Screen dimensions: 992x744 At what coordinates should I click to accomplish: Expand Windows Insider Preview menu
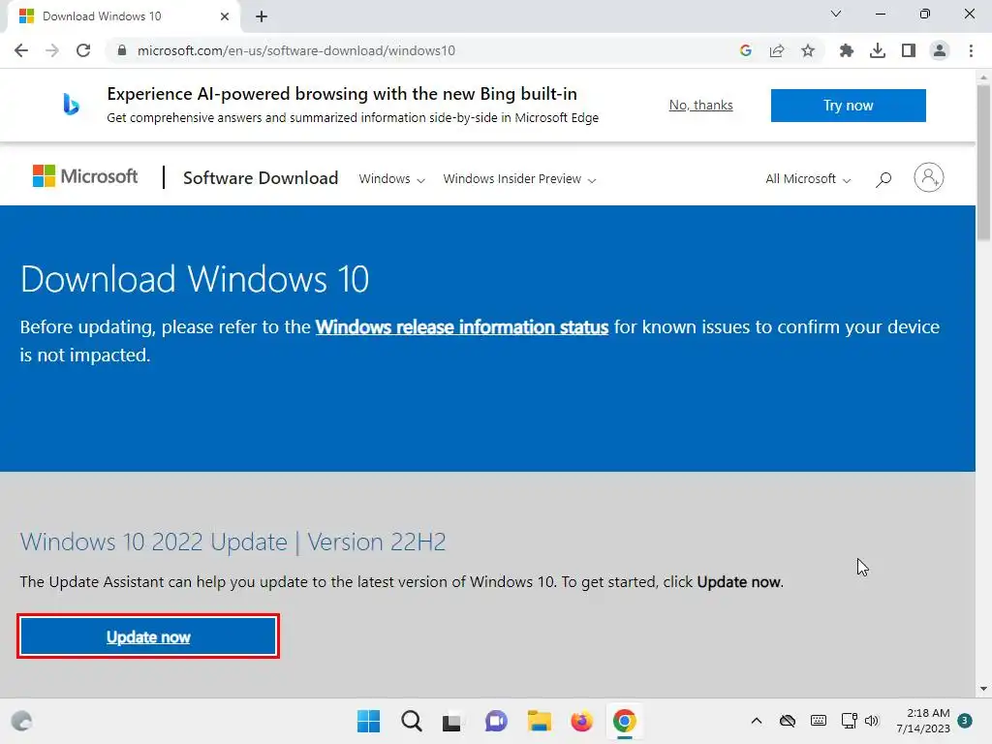click(519, 179)
